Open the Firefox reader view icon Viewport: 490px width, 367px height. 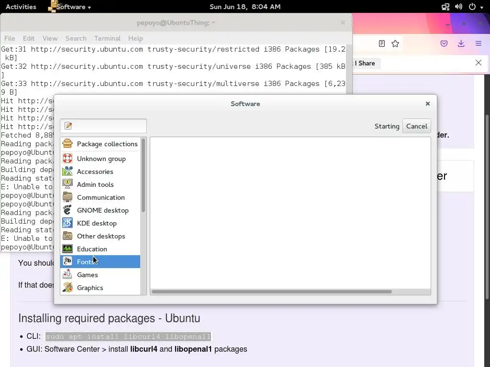[381, 43]
